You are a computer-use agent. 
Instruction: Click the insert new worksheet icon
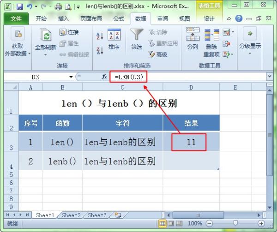[118, 215]
